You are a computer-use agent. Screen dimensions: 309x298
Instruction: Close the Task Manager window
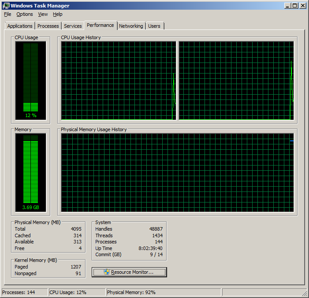[x=303, y=6]
